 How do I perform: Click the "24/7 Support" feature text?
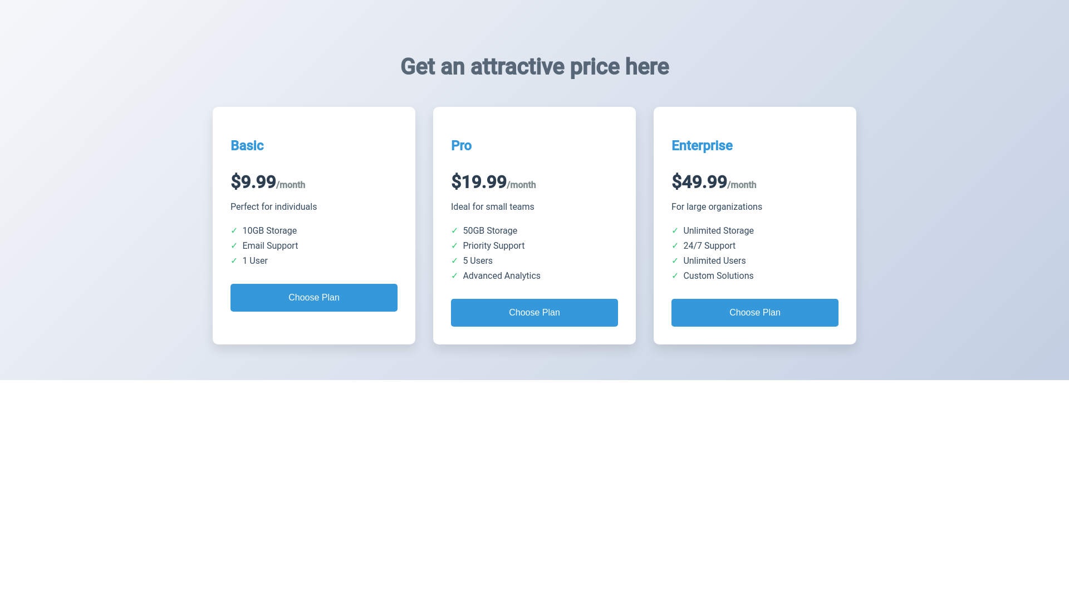coord(709,245)
